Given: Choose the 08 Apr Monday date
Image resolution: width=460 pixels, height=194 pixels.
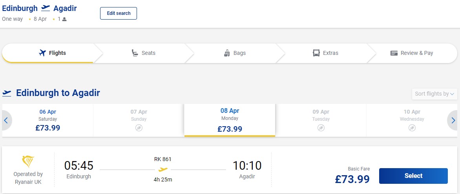Looking at the screenshot, I should [x=230, y=120].
